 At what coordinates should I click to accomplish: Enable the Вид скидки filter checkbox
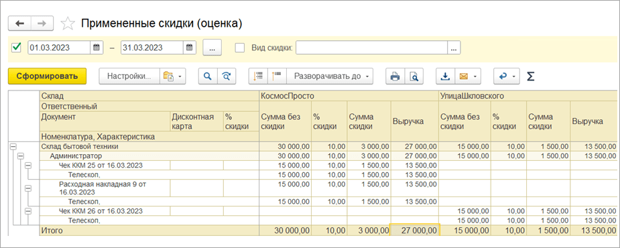(x=239, y=48)
